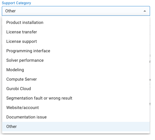Pick the highlighted Other list option
This screenshot has height=140, width=155.
pos(76,127)
